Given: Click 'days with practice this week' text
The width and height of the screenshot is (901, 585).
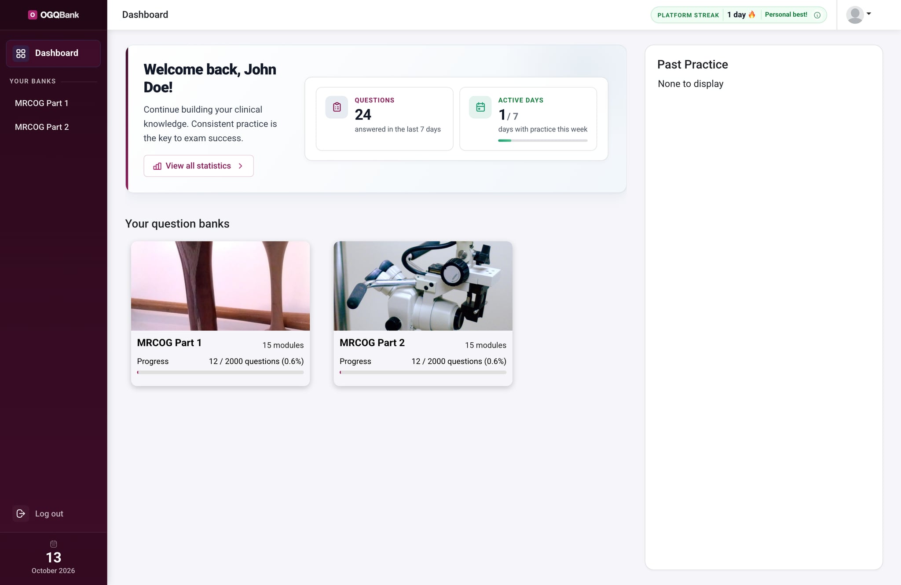Looking at the screenshot, I should tap(542, 129).
